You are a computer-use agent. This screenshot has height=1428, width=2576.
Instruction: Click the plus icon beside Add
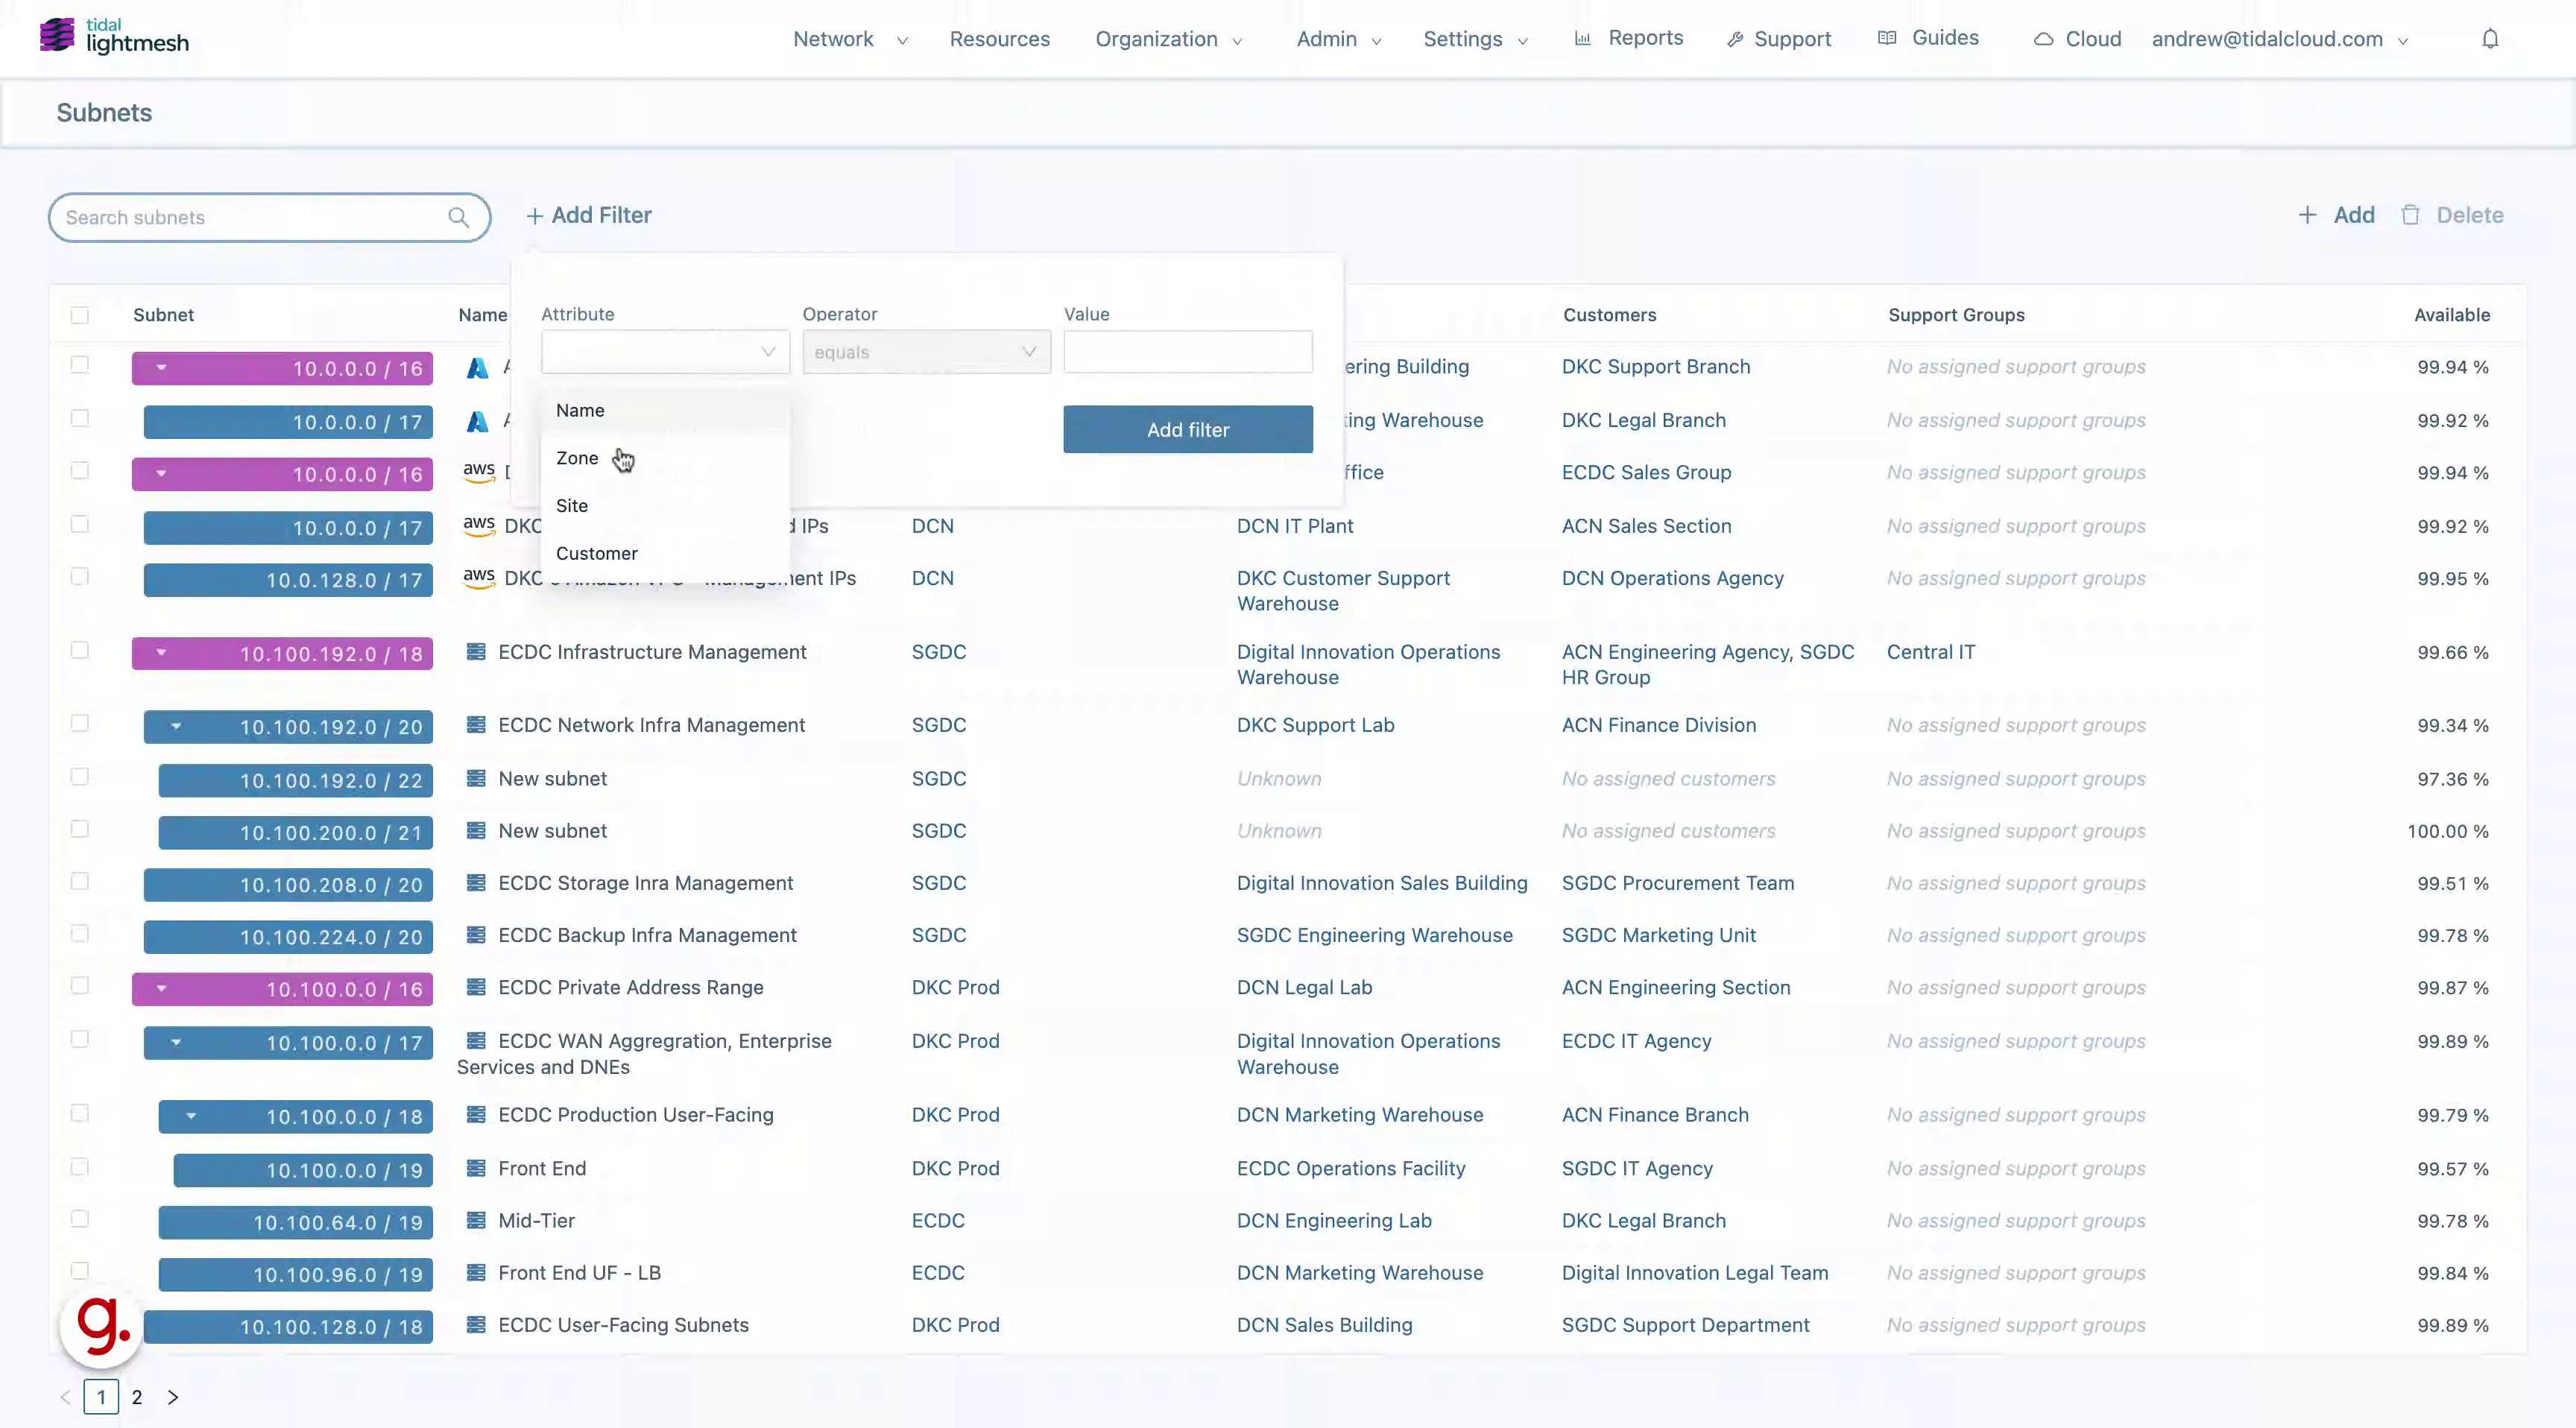[2307, 215]
